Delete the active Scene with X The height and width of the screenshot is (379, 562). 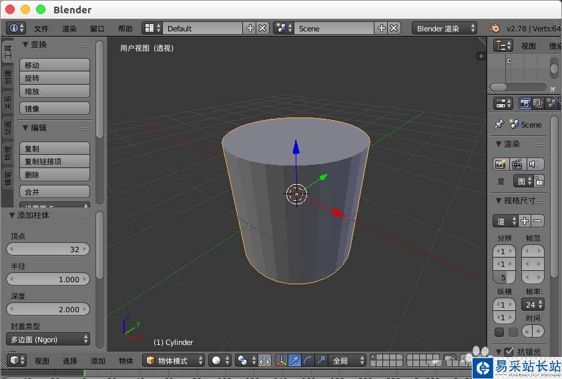point(394,28)
